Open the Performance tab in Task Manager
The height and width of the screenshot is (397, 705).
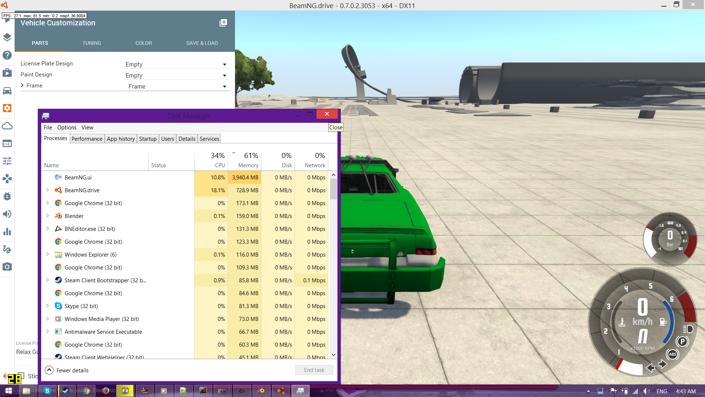click(x=87, y=139)
